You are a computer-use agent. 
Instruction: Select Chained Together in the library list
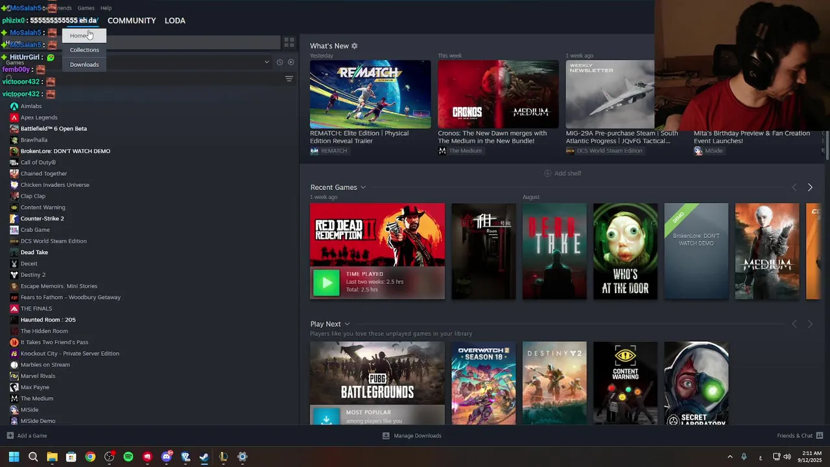pos(43,174)
